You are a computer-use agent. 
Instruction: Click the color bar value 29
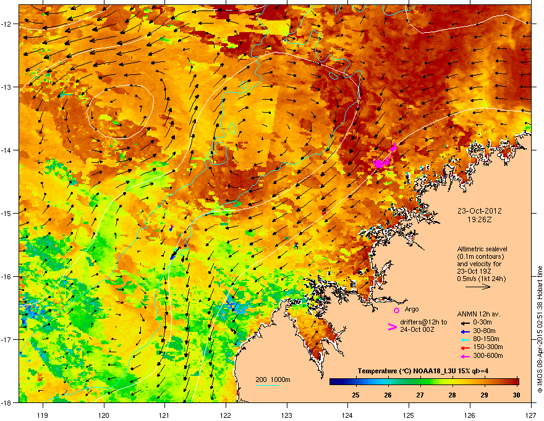[x=484, y=395]
